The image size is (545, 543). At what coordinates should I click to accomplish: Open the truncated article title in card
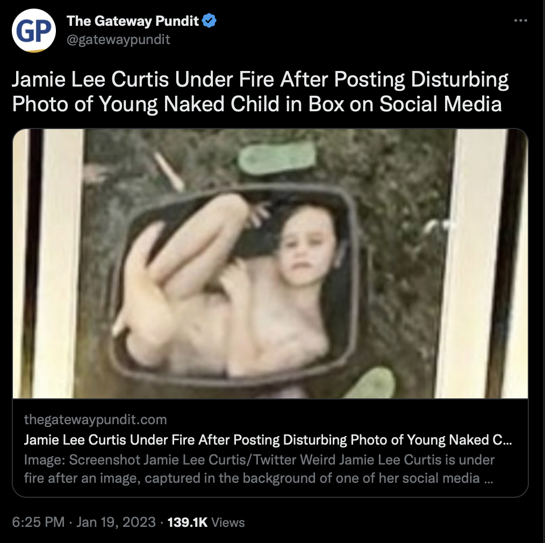click(x=268, y=440)
